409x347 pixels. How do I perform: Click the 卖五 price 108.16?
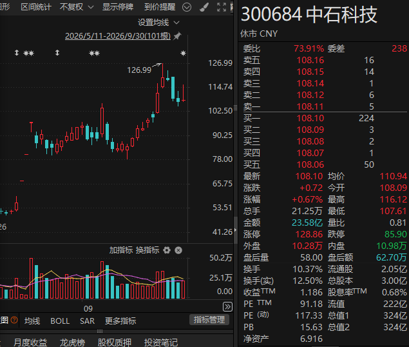[x=310, y=60]
